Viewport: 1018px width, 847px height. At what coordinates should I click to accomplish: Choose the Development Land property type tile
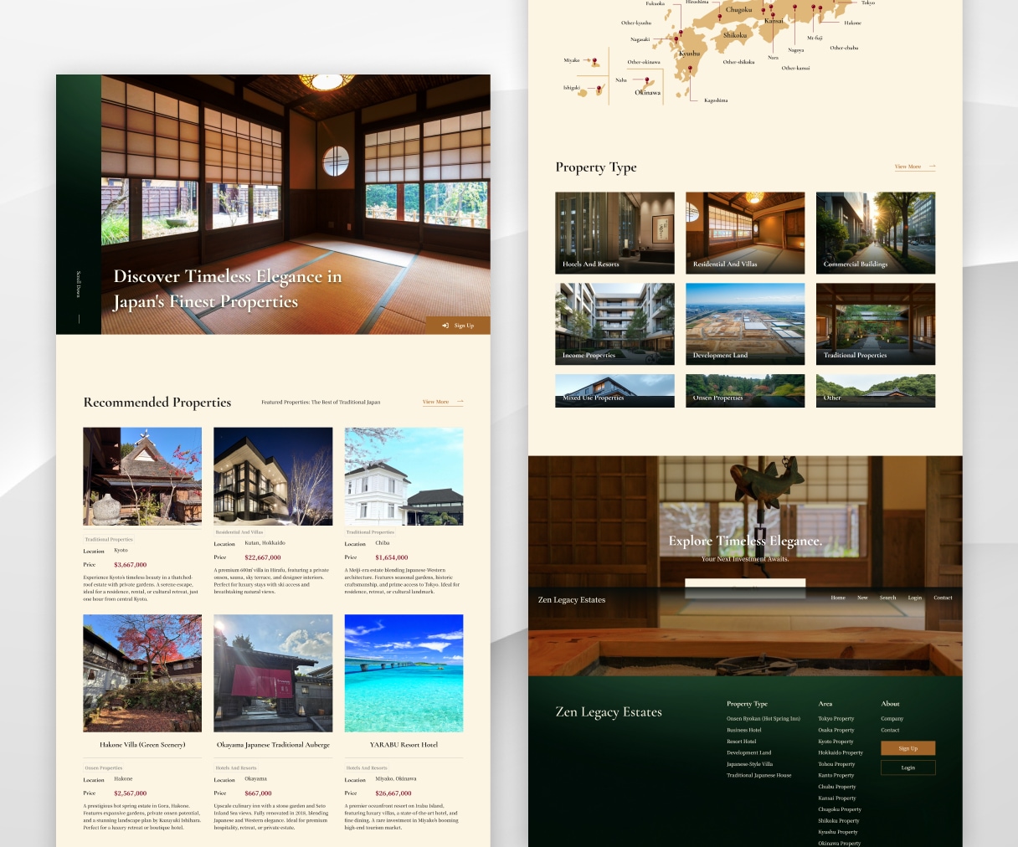(x=745, y=324)
